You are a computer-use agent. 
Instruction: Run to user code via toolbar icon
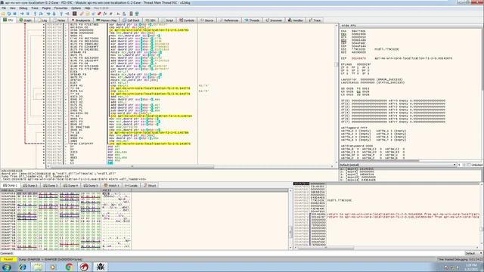click(x=67, y=14)
